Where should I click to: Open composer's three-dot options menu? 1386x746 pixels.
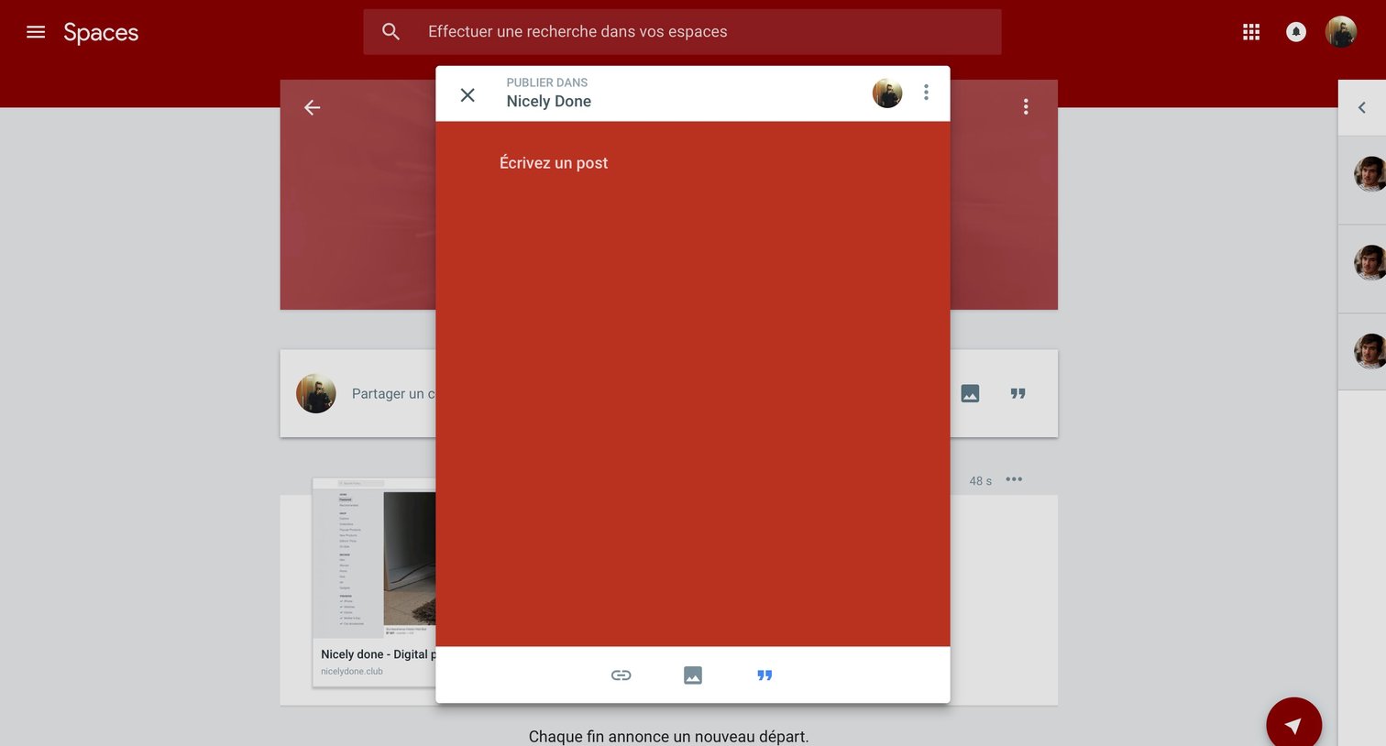coord(927,93)
